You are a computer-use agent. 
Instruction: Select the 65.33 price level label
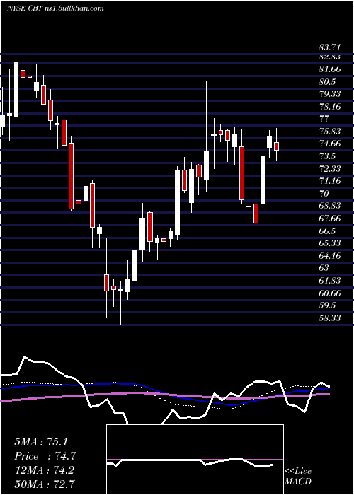click(x=330, y=243)
